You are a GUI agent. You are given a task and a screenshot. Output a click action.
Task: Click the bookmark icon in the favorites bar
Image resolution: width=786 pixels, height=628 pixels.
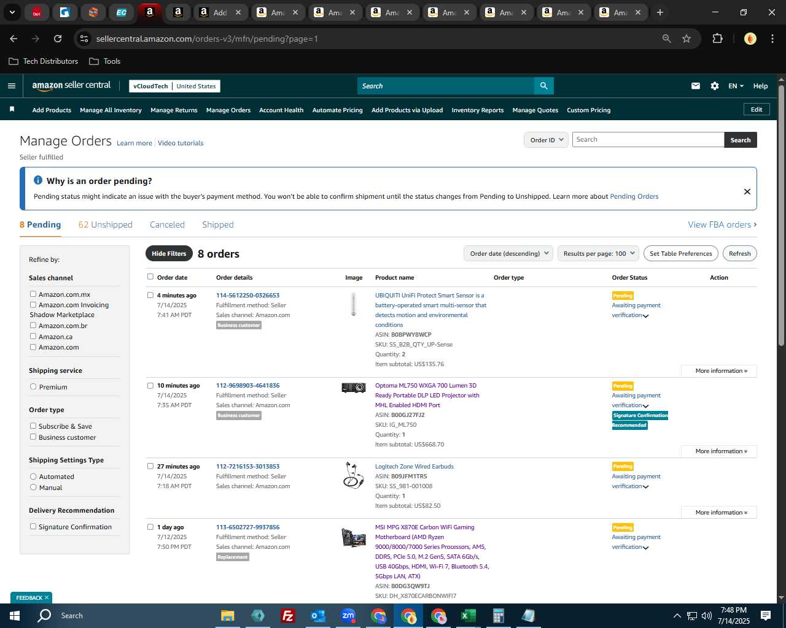click(x=12, y=110)
